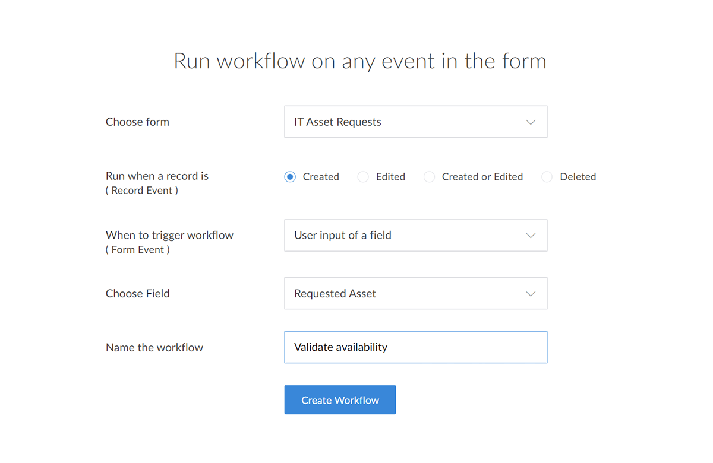Choose the Created or Edited record event
713x463 pixels.
(429, 176)
